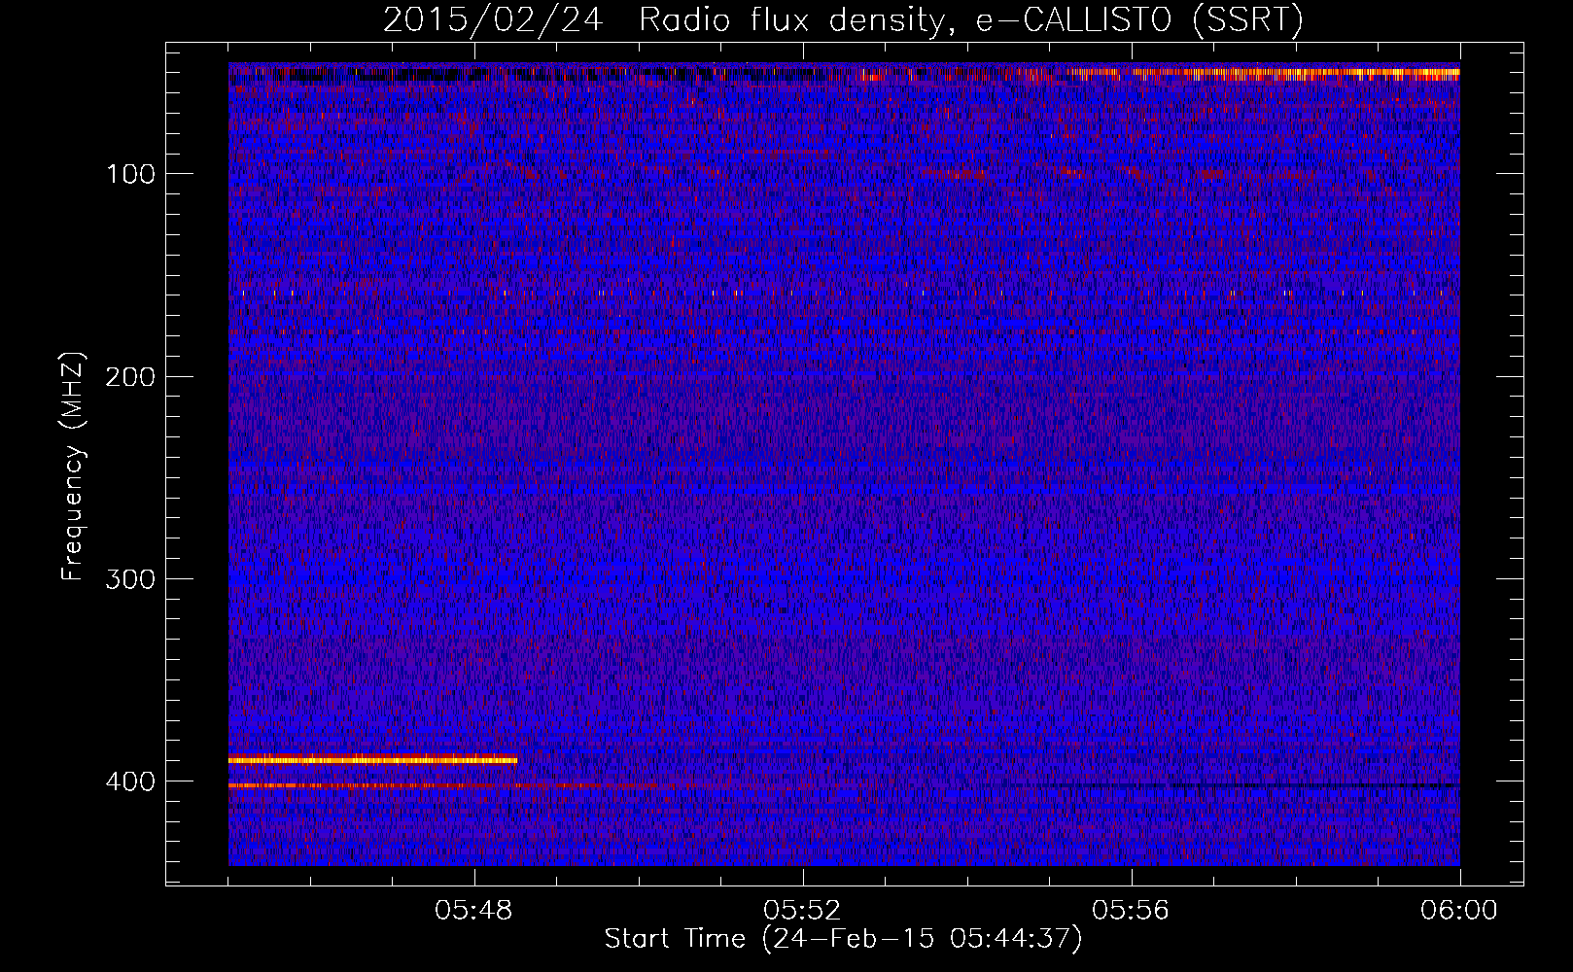The height and width of the screenshot is (972, 1573).
Task: Click the "Frequency (MHZ)" y-axis label
Action: (x=73, y=466)
